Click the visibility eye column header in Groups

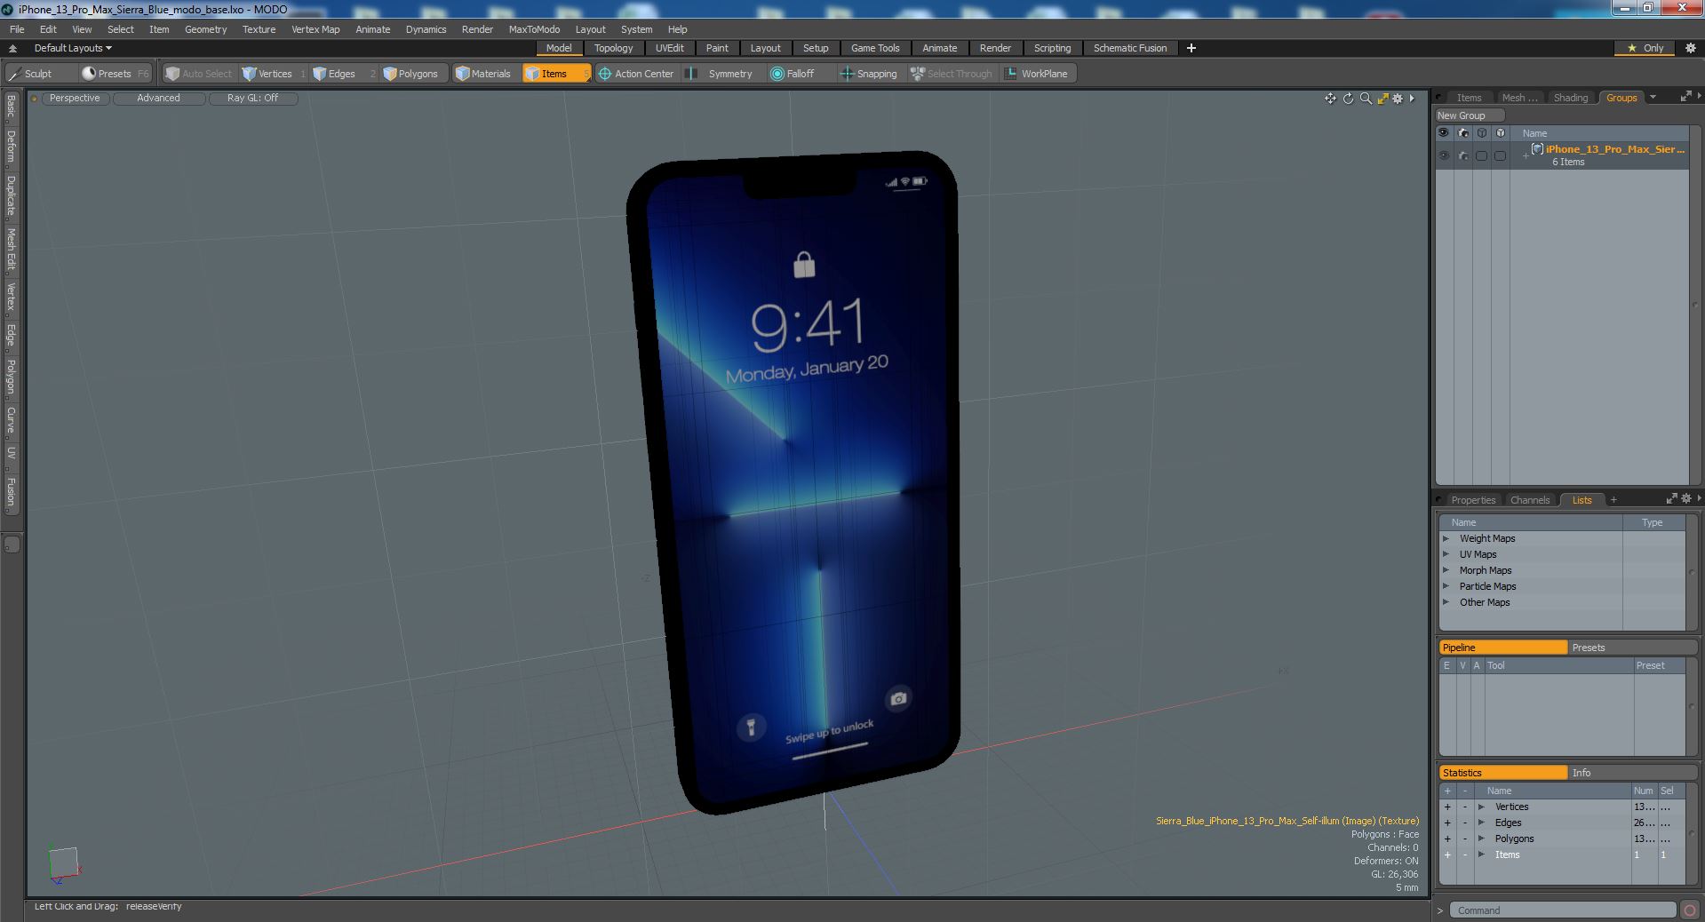point(1444,133)
